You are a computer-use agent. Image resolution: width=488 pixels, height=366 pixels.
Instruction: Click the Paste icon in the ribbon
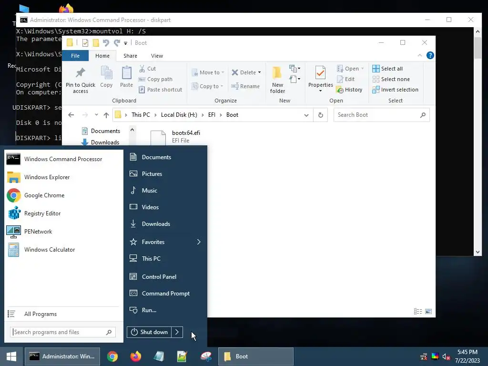[x=126, y=77]
